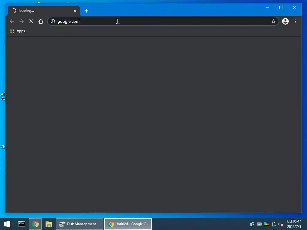Bookmark this page with the star

[273, 21]
